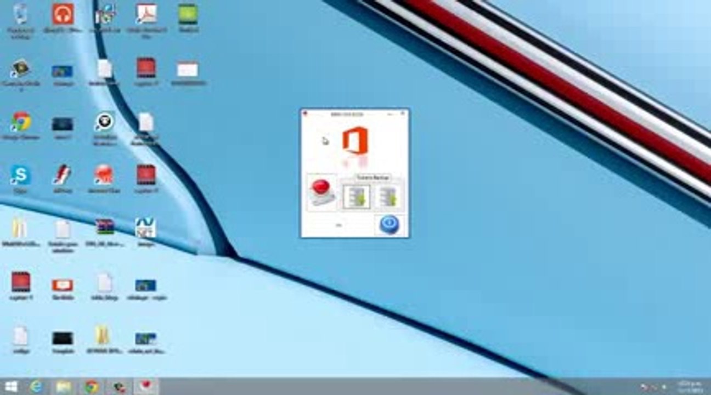Viewport: 711px width, 395px height.
Task: Click the taskbar icon right of Chrome
Action: (x=119, y=387)
